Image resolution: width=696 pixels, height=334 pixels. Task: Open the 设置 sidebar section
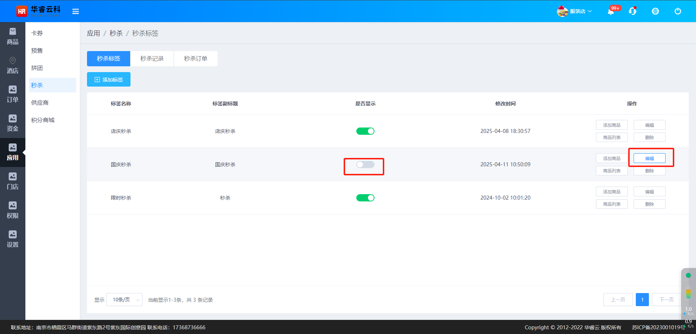[x=13, y=239]
